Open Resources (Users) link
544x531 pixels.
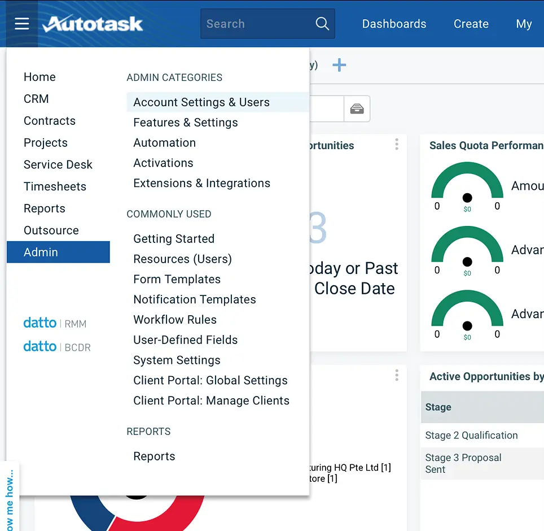(182, 259)
